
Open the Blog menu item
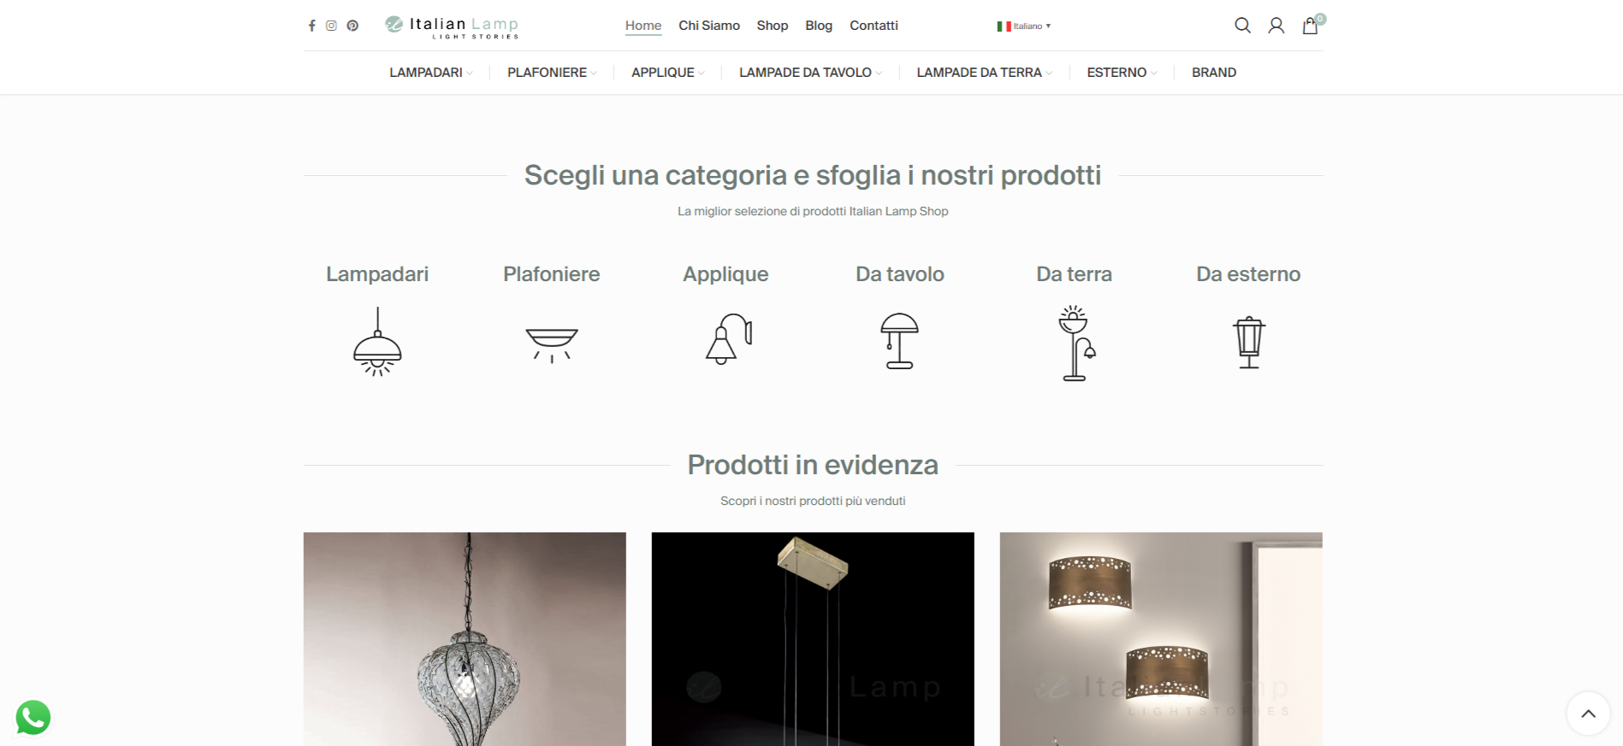click(819, 26)
